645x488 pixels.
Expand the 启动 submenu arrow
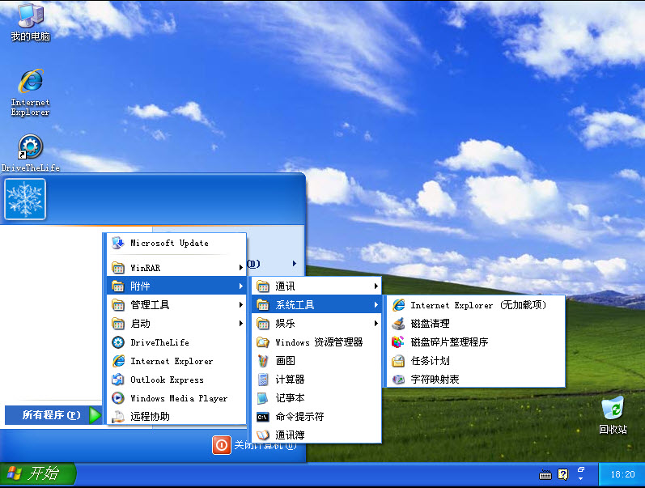point(240,324)
